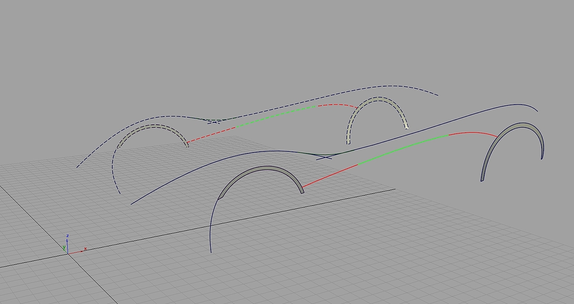
Task: Select the dashed green curve segment
Action: point(276,116)
